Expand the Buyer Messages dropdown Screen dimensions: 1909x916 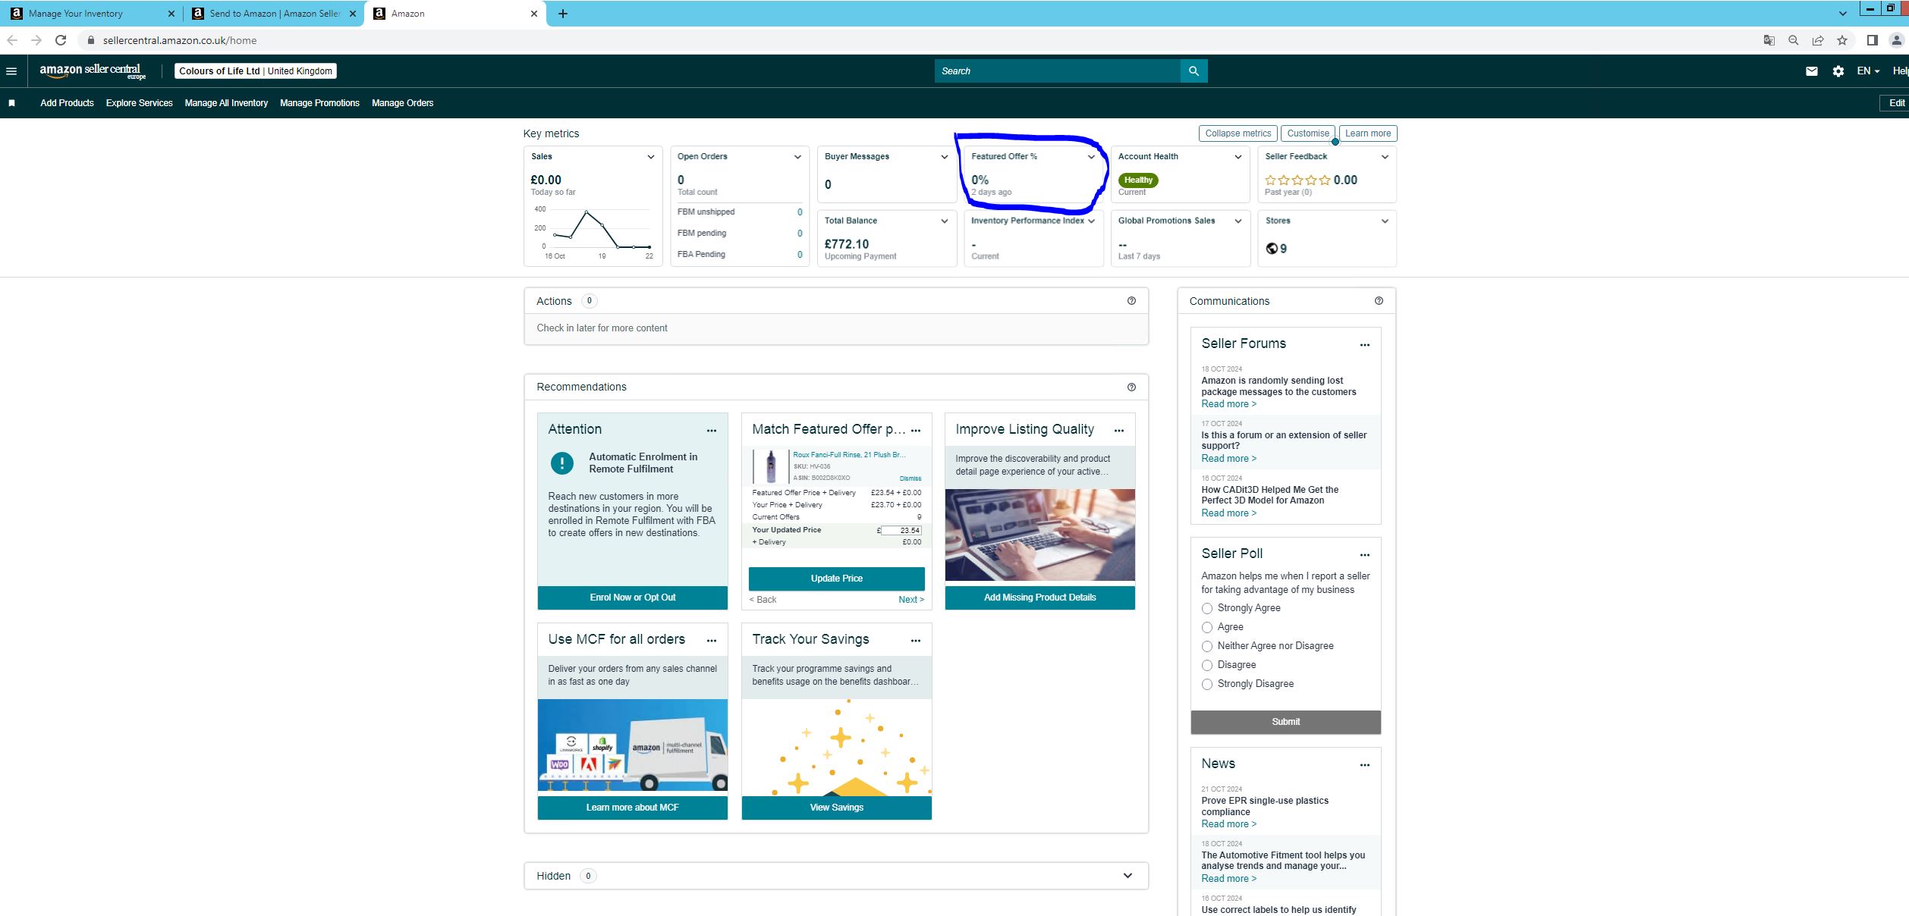(x=945, y=157)
